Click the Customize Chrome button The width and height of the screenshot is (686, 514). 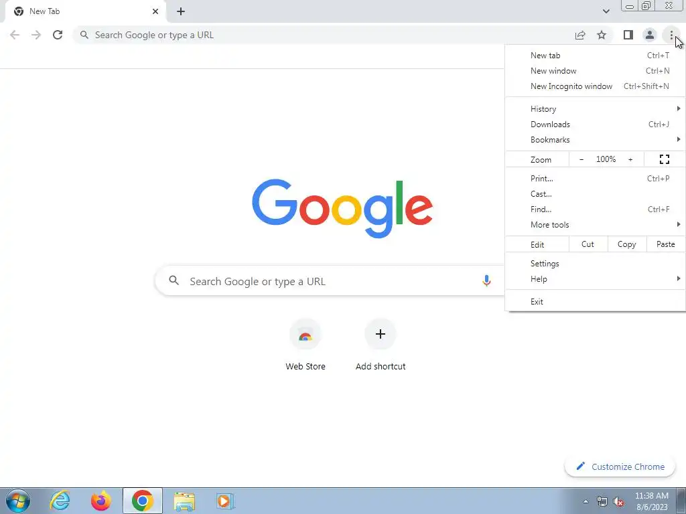(x=620, y=466)
